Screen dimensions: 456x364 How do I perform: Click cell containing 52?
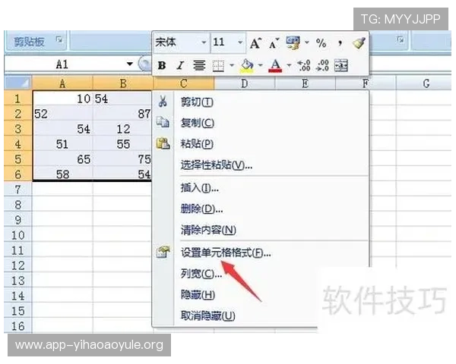click(63, 114)
